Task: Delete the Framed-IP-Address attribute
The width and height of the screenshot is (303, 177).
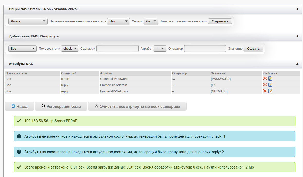Action: point(265,85)
